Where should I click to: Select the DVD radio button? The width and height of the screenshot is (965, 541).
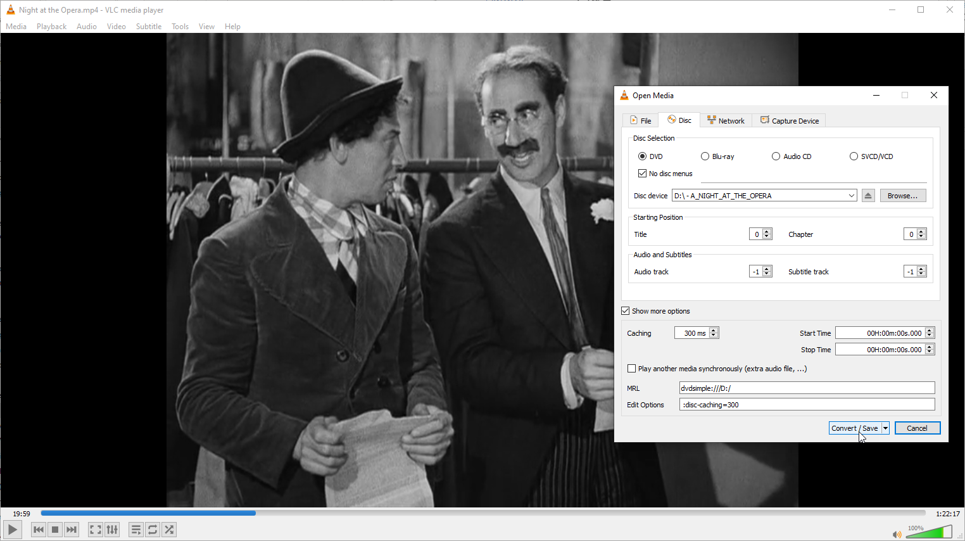pos(642,156)
